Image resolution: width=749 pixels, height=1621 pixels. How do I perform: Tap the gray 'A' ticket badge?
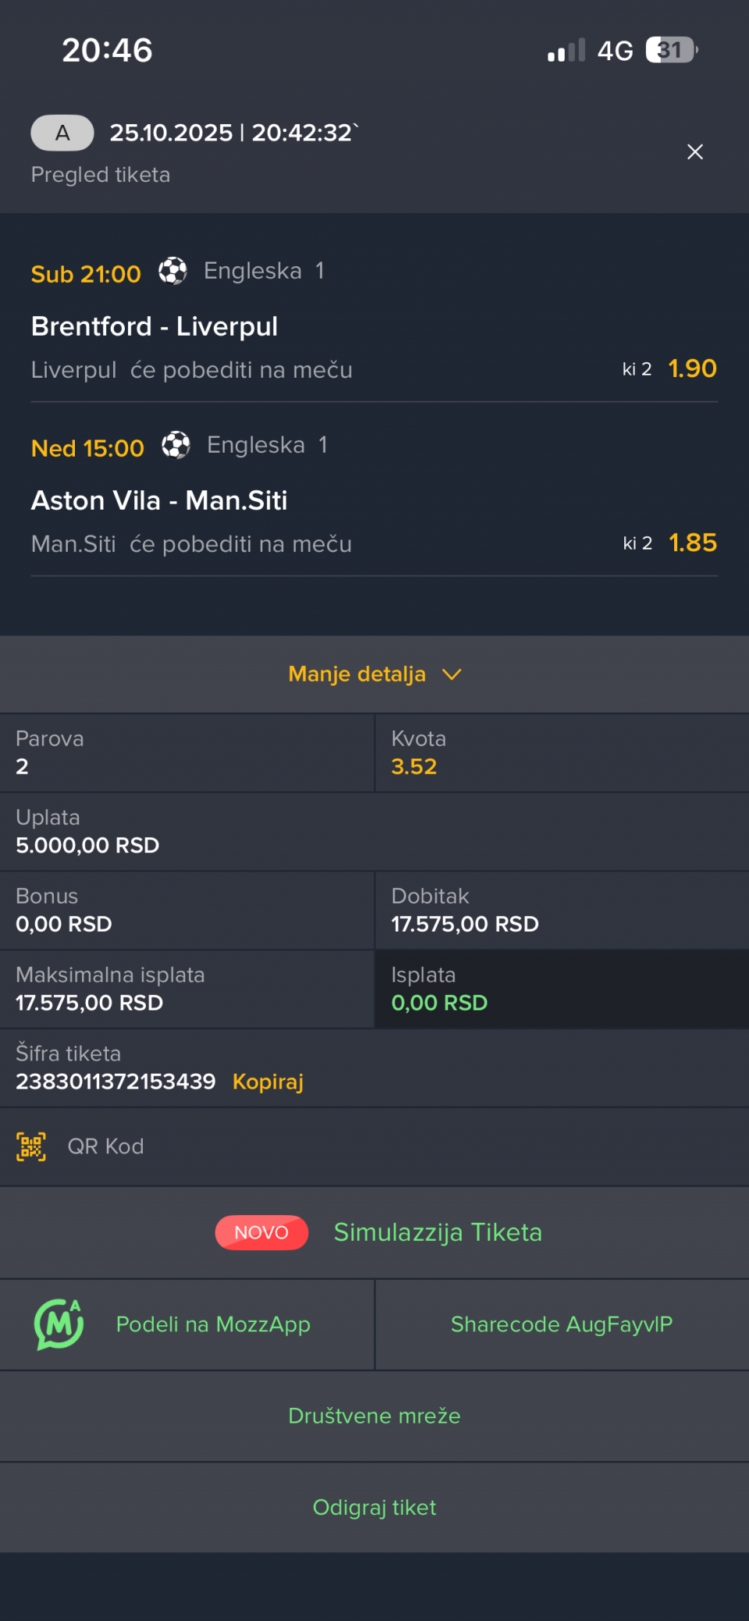[x=62, y=133]
